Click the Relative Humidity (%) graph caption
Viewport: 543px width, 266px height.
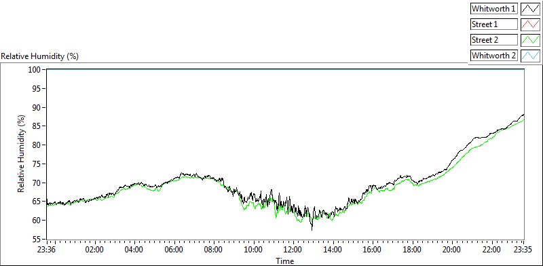point(40,56)
